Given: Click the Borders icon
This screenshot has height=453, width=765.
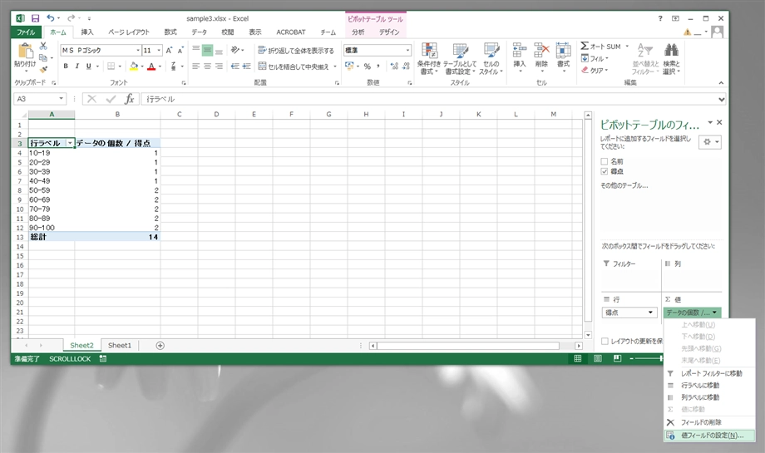Looking at the screenshot, I should tap(111, 66).
